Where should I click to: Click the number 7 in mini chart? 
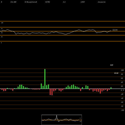click(80, 118)
